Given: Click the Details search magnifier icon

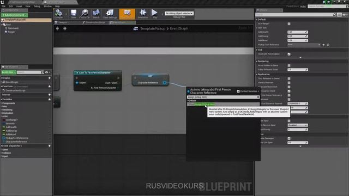Looking at the screenshot, I should tap(334, 15).
